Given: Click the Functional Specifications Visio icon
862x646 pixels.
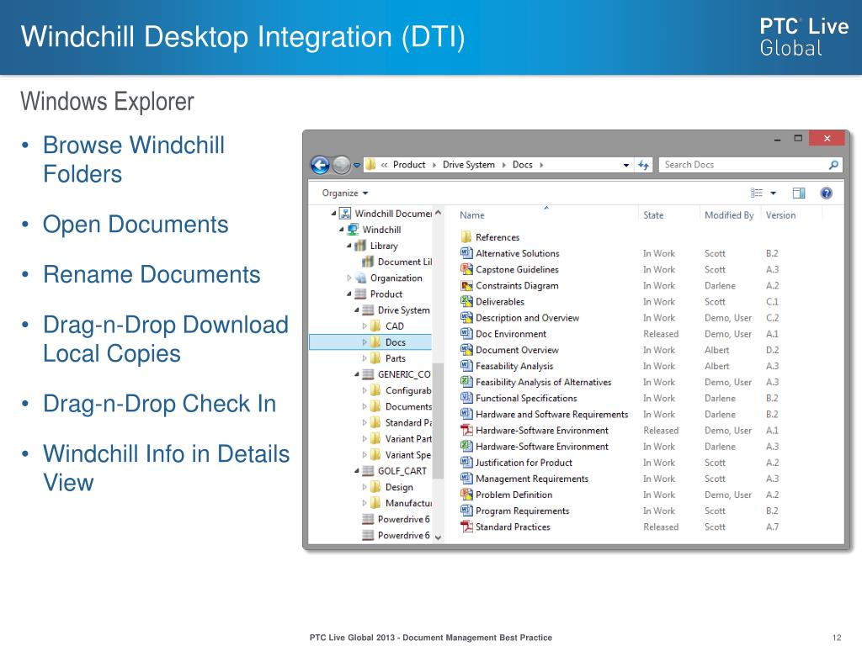Looking at the screenshot, I should pos(466,398).
